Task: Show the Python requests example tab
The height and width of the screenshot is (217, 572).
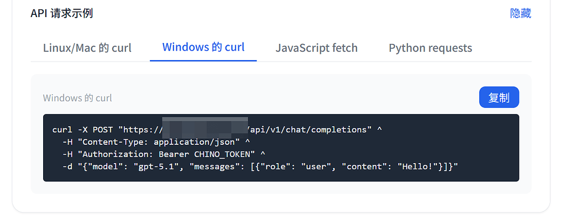Action: pyautogui.click(x=430, y=48)
